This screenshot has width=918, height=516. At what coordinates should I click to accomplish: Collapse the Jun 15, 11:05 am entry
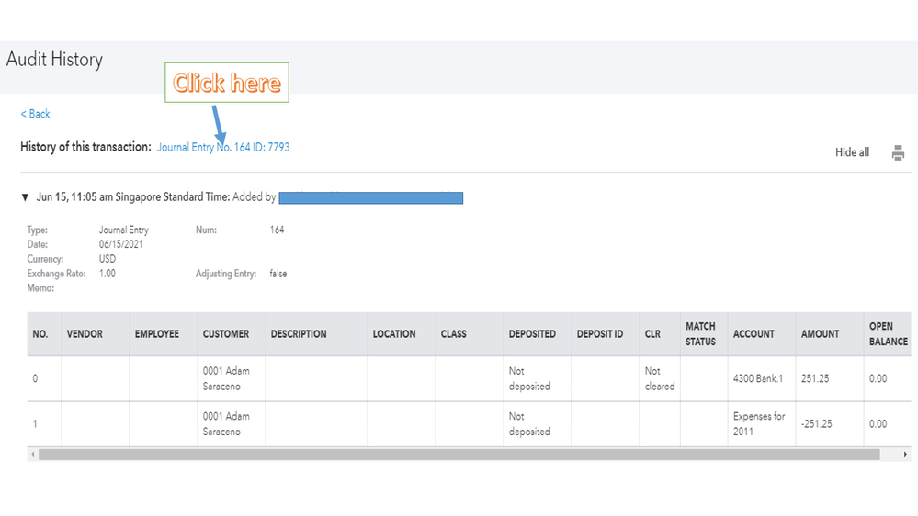25,197
